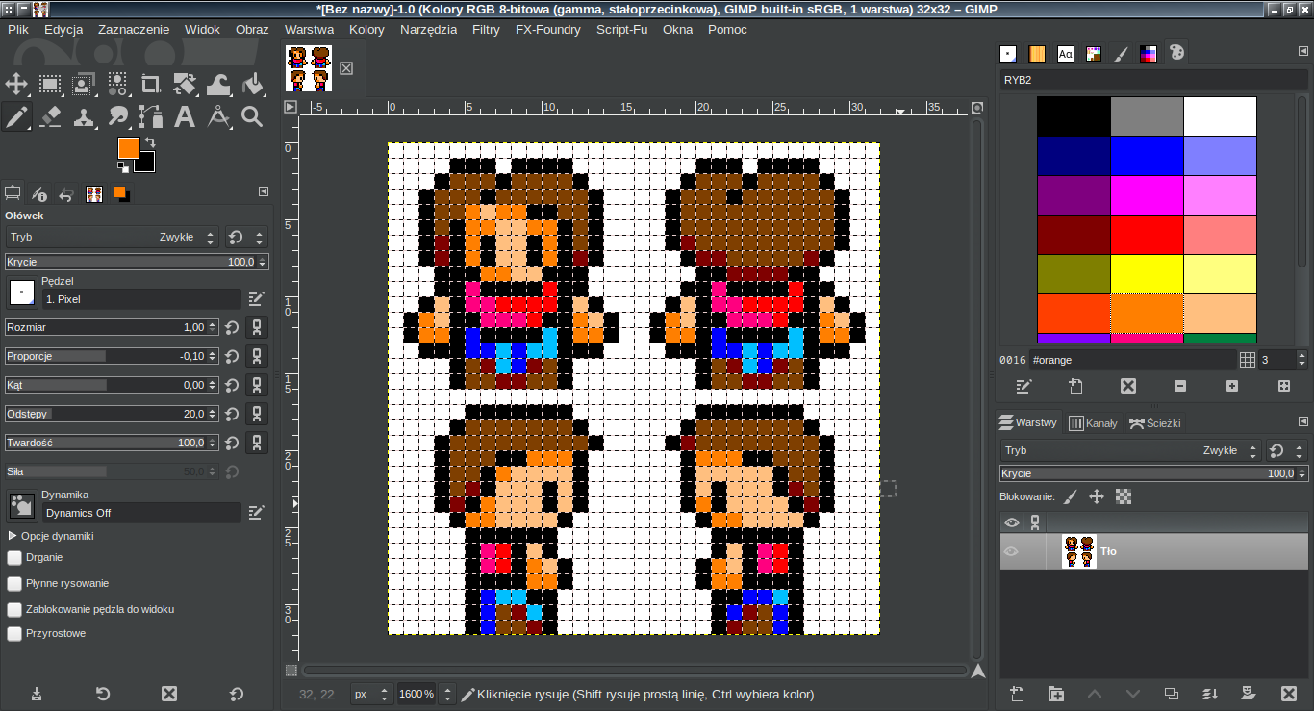The height and width of the screenshot is (711, 1314).
Task: Open the Kolory menu
Action: click(x=366, y=30)
